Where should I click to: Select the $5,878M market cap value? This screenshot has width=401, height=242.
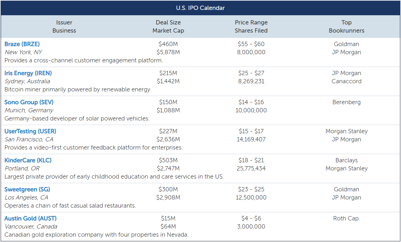pos(168,52)
